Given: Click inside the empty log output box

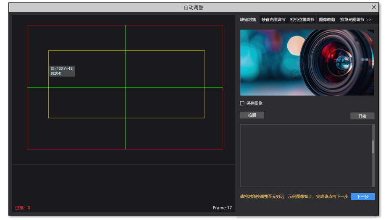Looking at the screenshot, I should coord(305,155).
